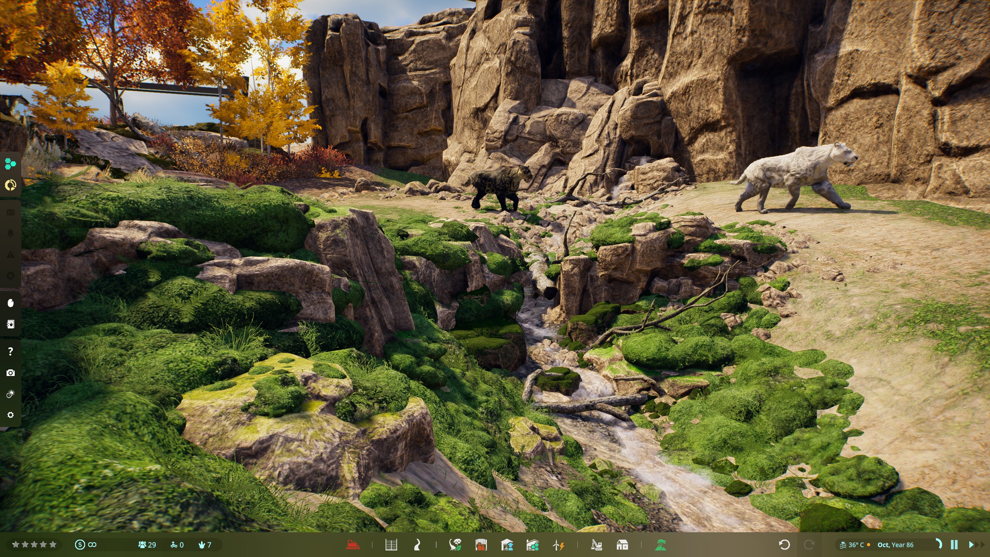Open the park star rating display
The width and height of the screenshot is (990, 557).
coord(34,545)
